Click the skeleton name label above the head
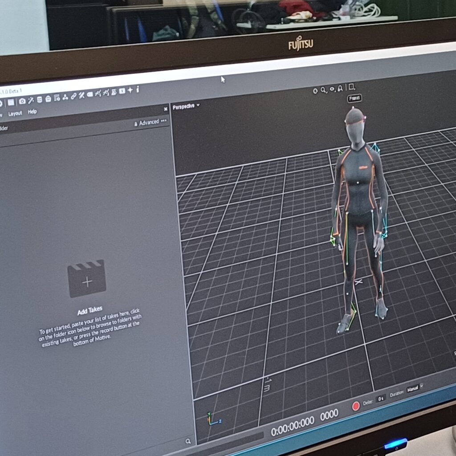The height and width of the screenshot is (456, 456). point(354,98)
